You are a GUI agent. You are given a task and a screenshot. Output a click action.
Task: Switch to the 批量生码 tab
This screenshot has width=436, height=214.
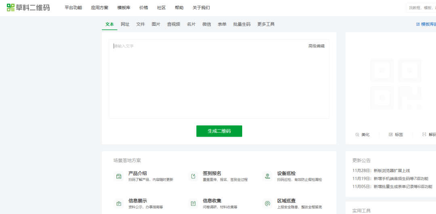tap(242, 24)
